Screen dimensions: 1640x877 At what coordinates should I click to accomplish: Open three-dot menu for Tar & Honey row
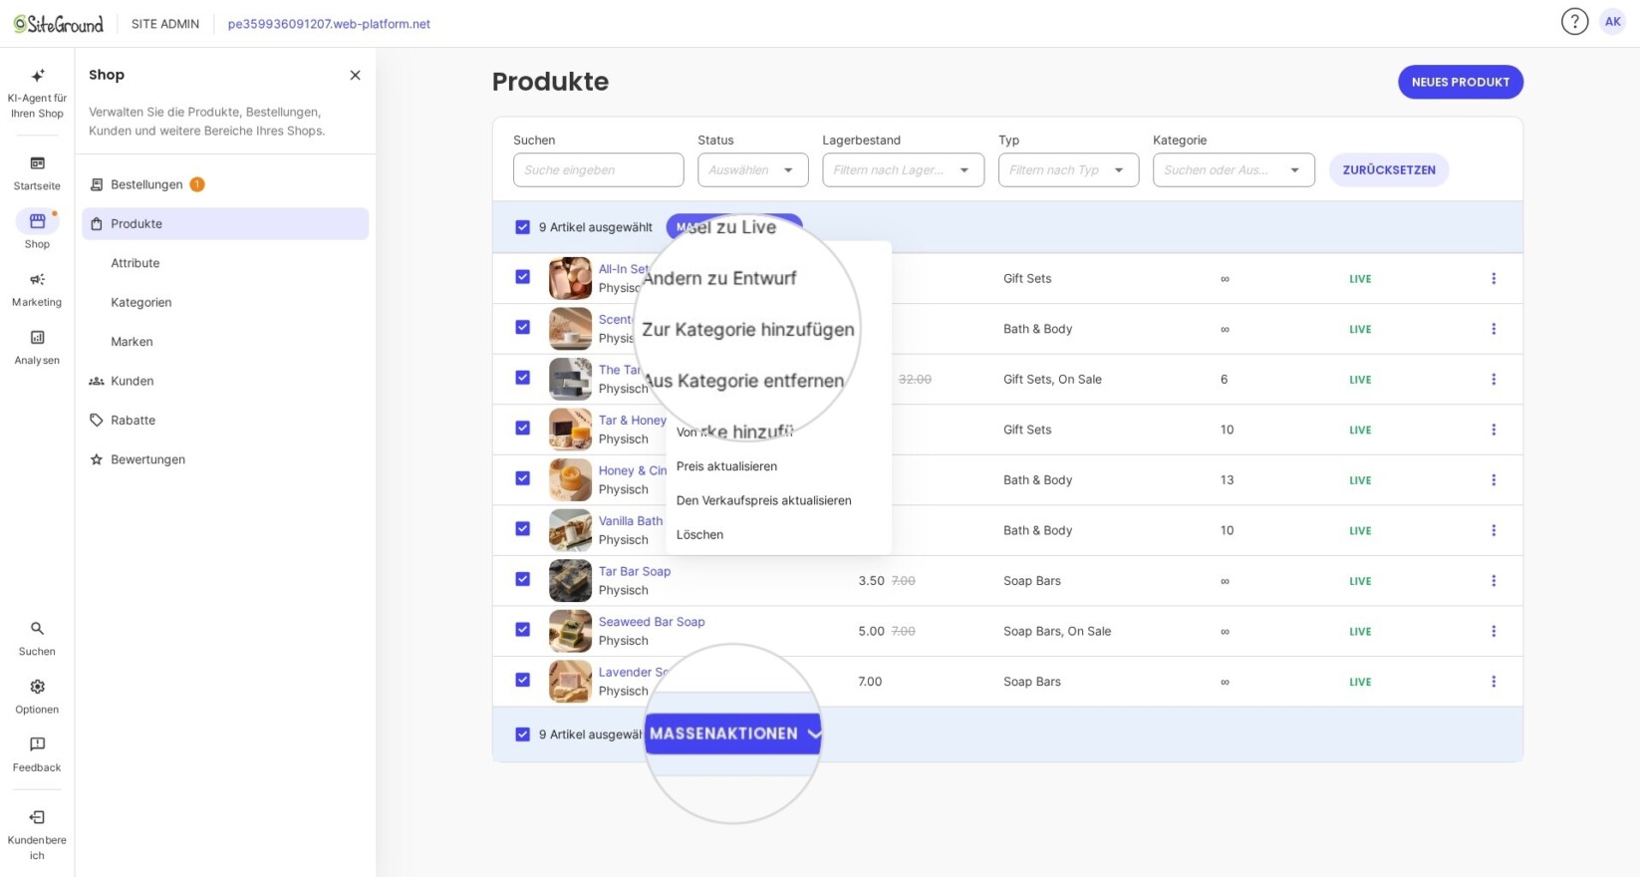click(1494, 430)
